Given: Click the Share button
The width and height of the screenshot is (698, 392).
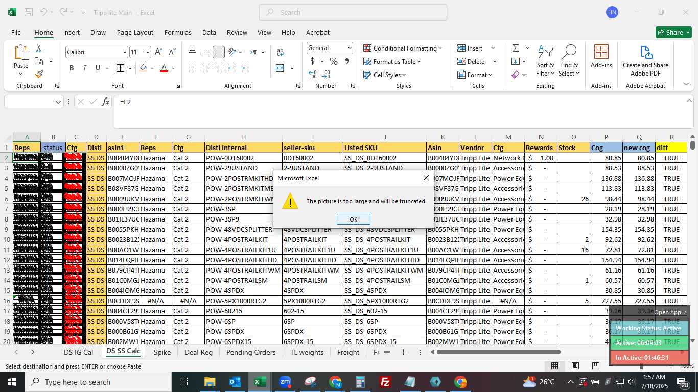Looking at the screenshot, I should (673, 32).
